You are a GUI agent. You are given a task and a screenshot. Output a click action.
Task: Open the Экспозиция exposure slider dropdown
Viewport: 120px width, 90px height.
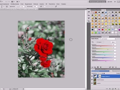[x=38, y=6]
